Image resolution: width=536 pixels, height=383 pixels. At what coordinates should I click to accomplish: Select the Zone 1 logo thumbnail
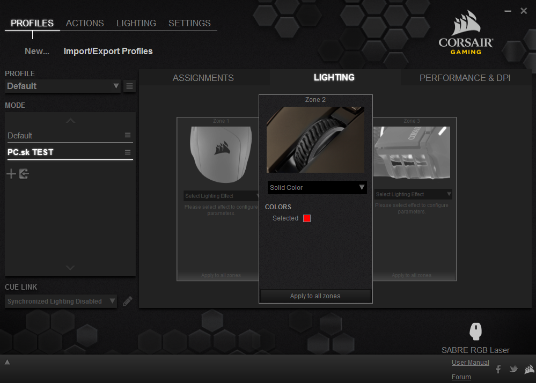tap(221, 154)
